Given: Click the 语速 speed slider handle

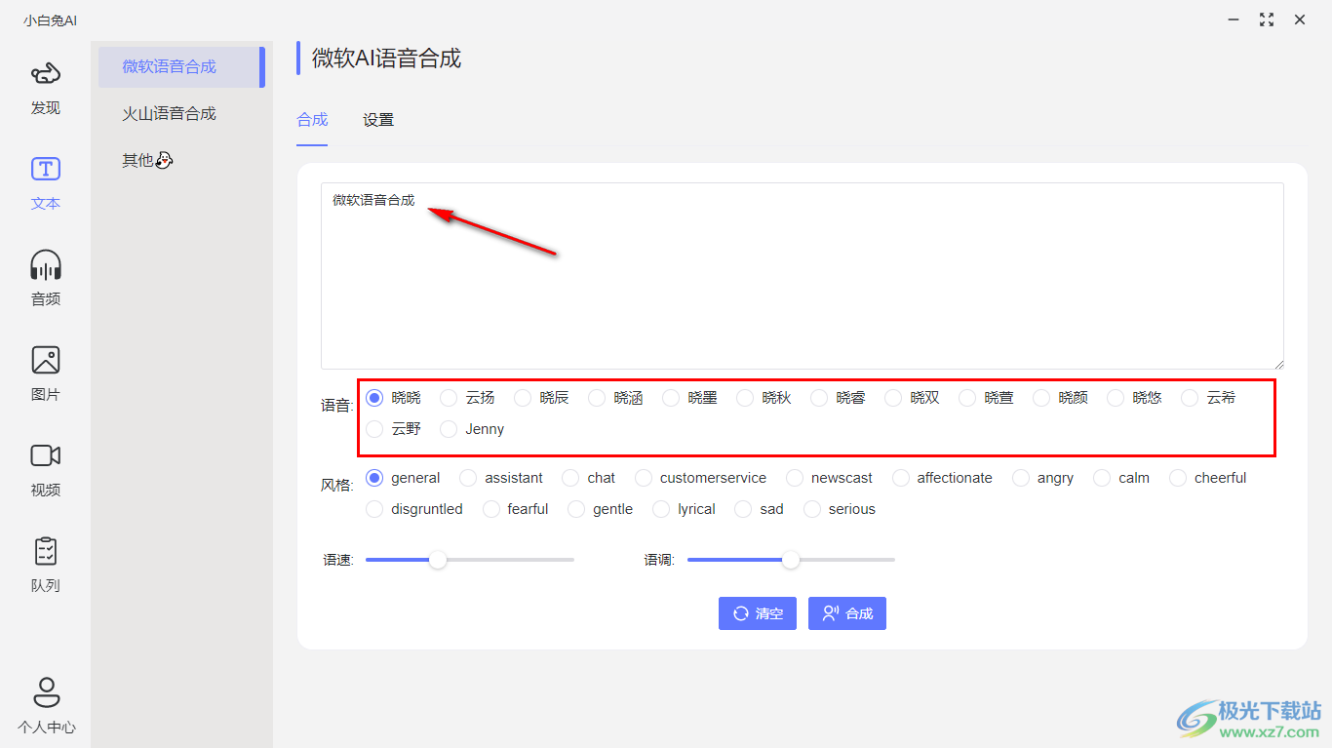Looking at the screenshot, I should tap(438, 560).
